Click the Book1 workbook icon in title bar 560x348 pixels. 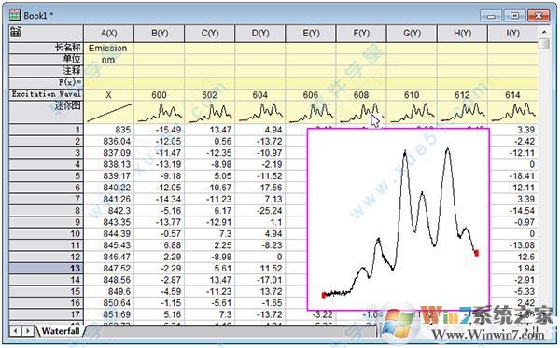tap(15, 15)
